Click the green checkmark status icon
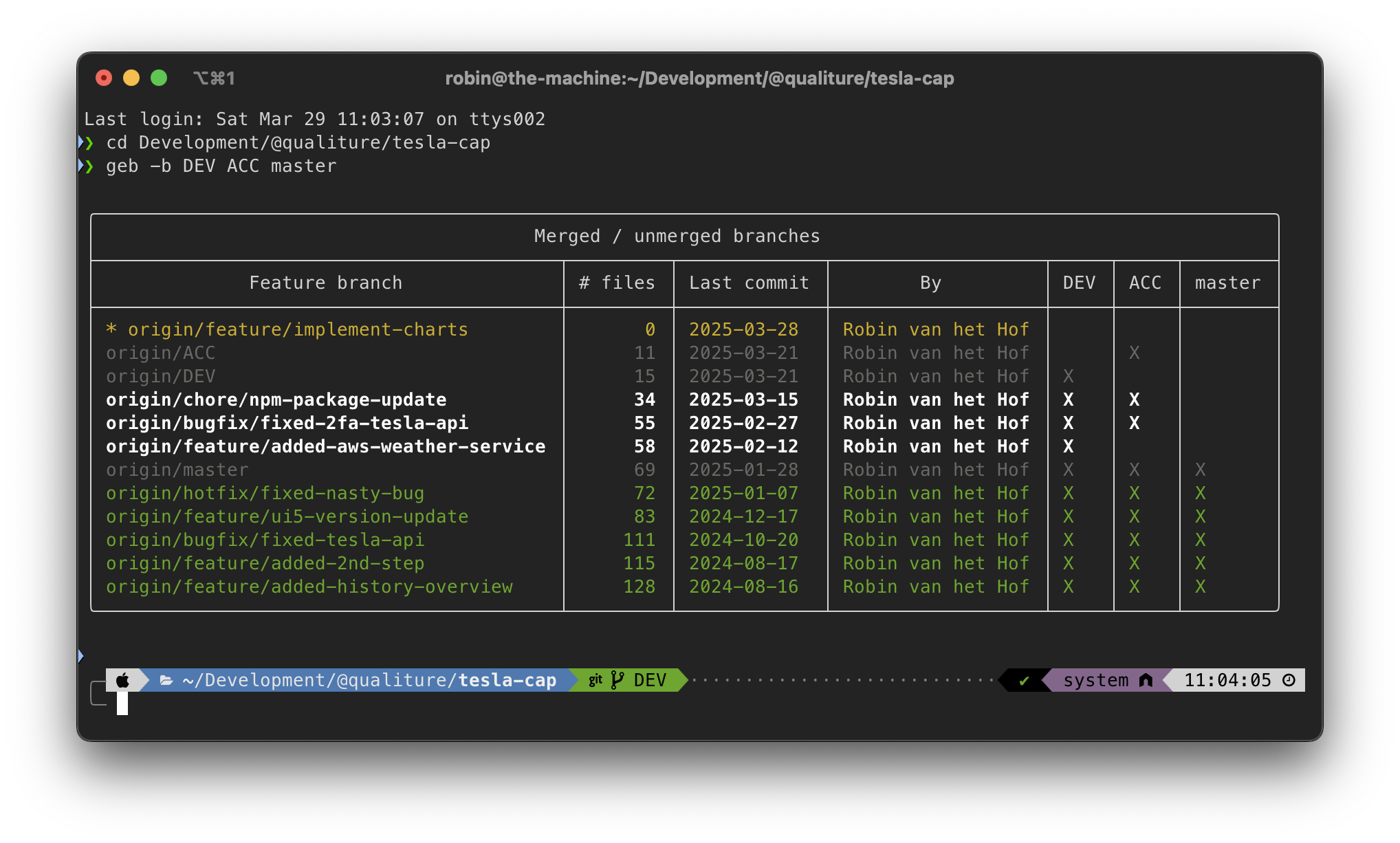Image resolution: width=1400 pixels, height=843 pixels. click(1024, 681)
